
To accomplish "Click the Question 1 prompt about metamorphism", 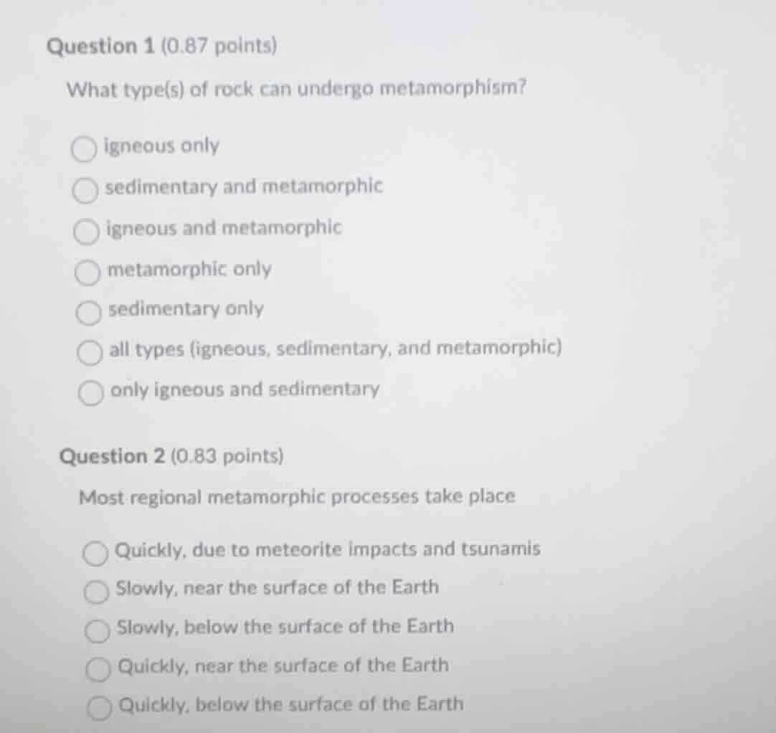I will [297, 88].
